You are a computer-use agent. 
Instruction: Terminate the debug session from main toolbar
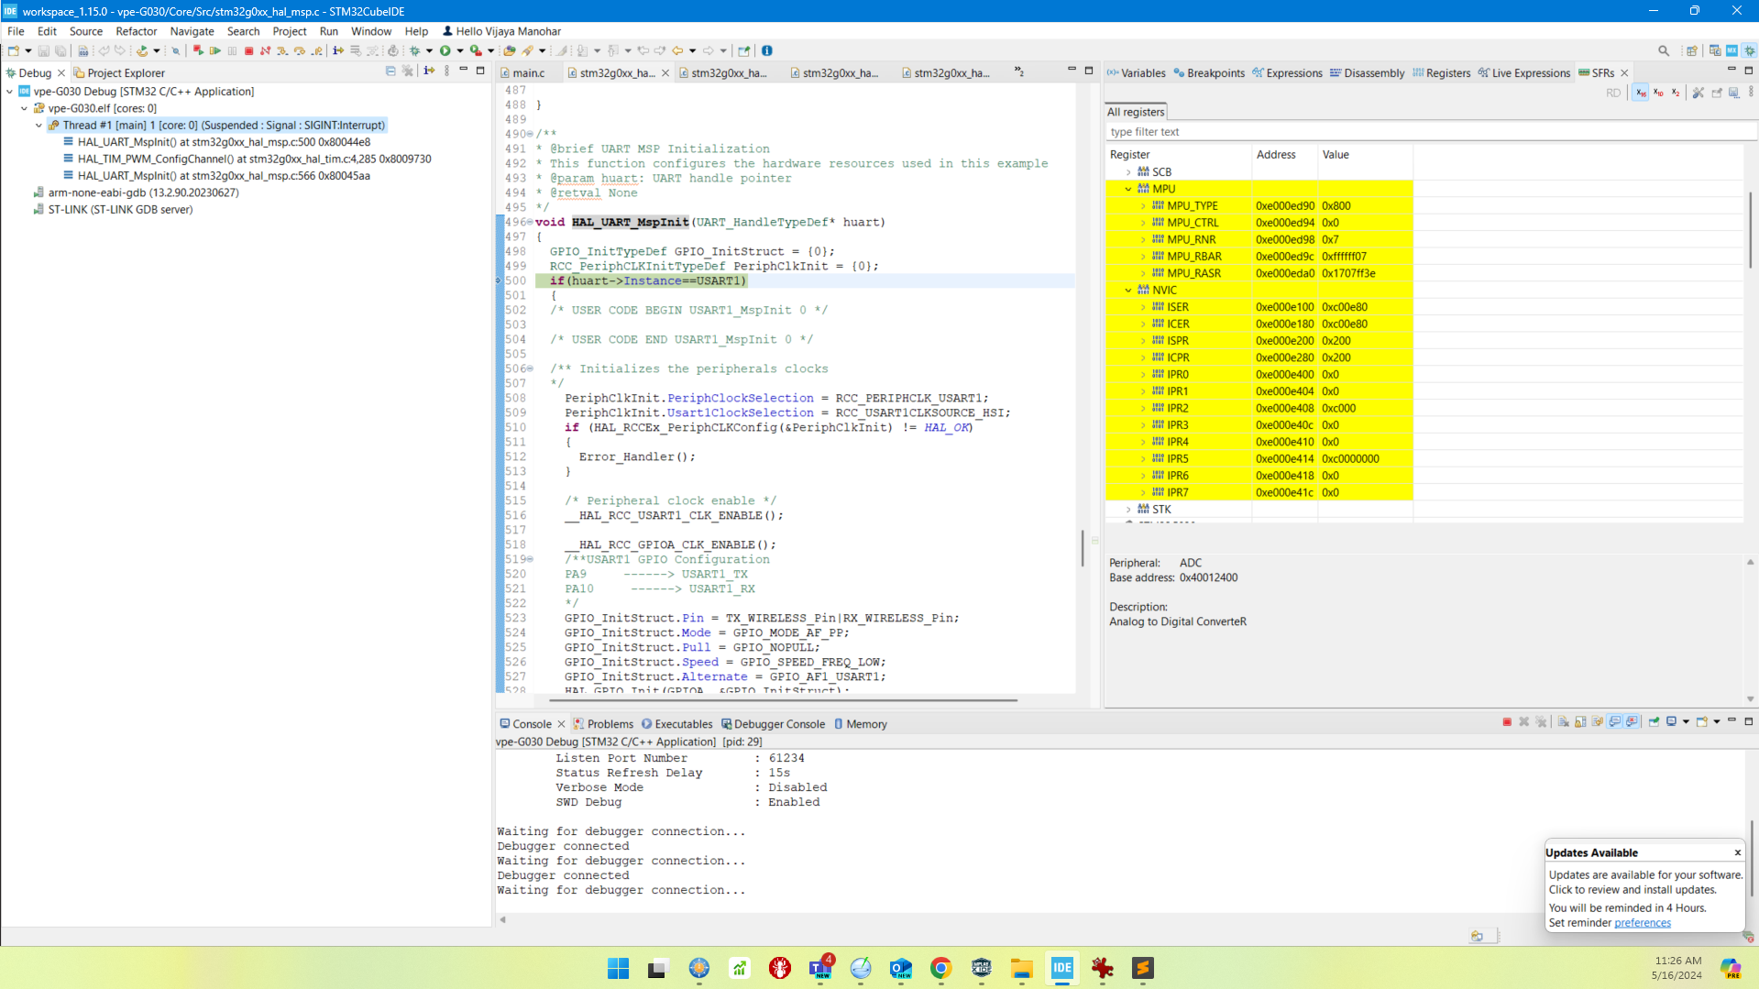click(x=248, y=51)
